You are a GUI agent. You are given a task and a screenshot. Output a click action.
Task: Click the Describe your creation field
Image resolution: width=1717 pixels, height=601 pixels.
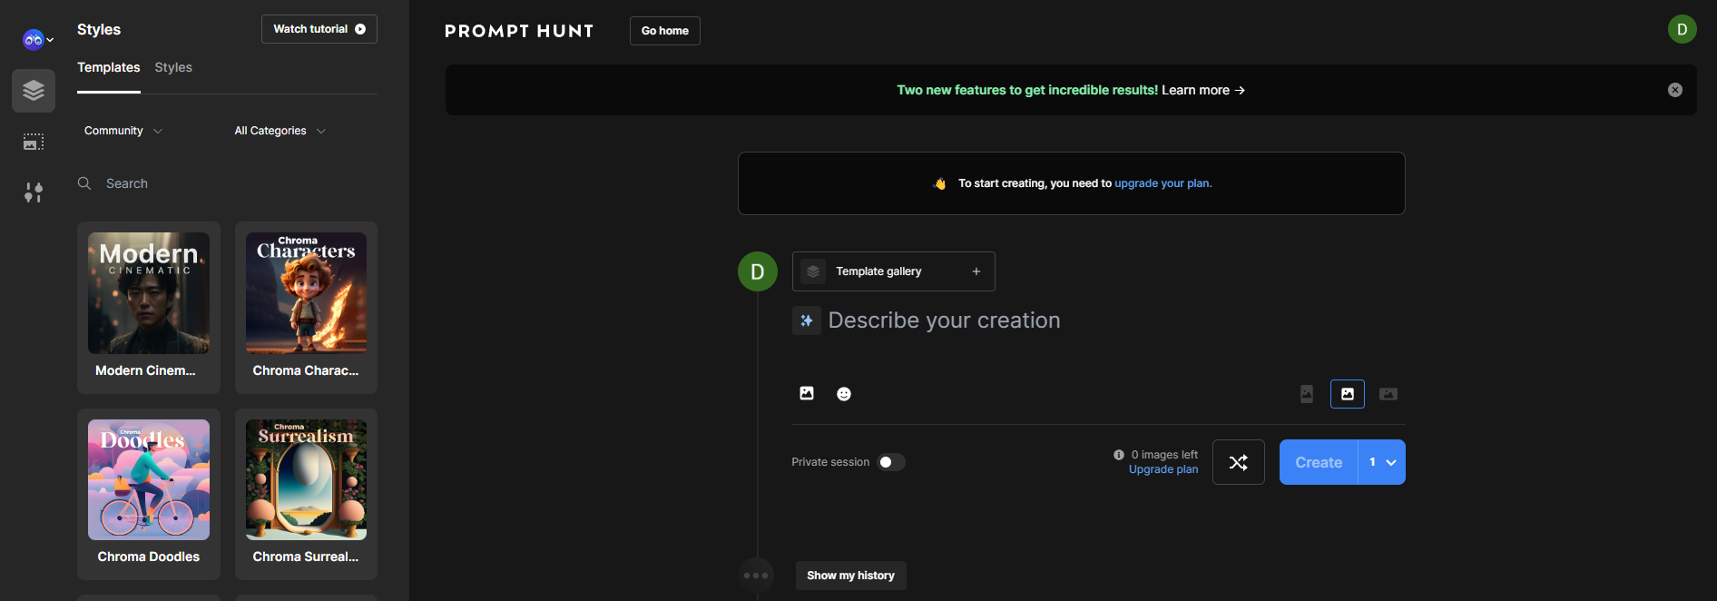pos(944,320)
